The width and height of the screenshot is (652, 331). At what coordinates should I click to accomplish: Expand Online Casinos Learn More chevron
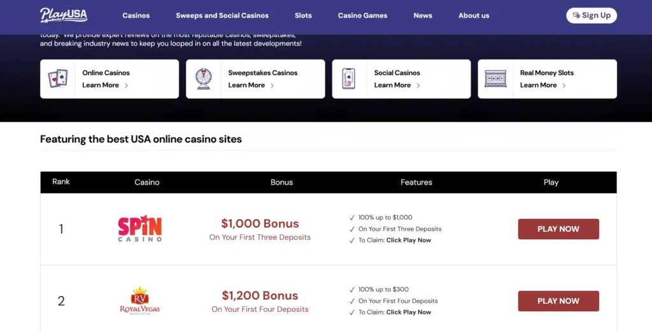(127, 85)
